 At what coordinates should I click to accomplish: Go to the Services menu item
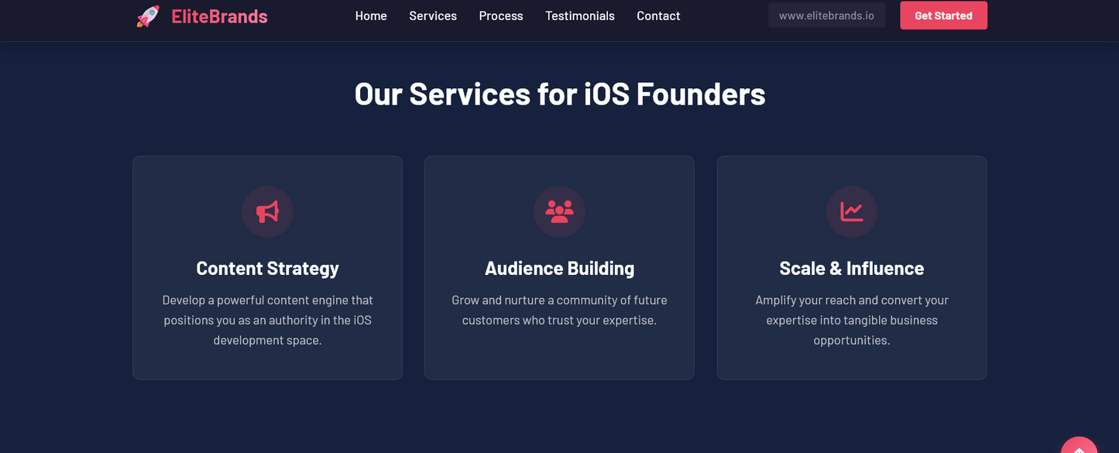point(432,15)
